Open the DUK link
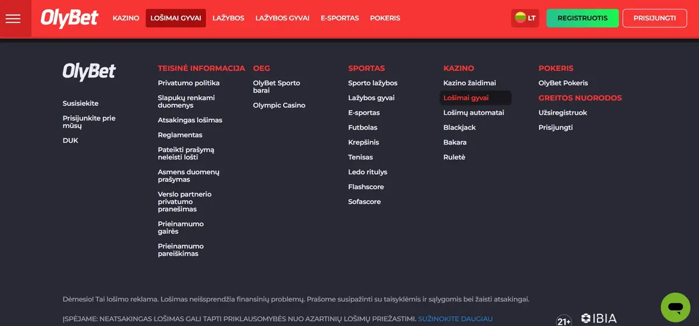The image size is (699, 326). tap(70, 141)
